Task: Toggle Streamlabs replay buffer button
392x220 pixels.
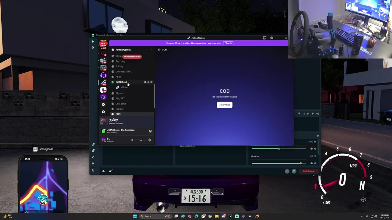Action: click(x=294, y=171)
